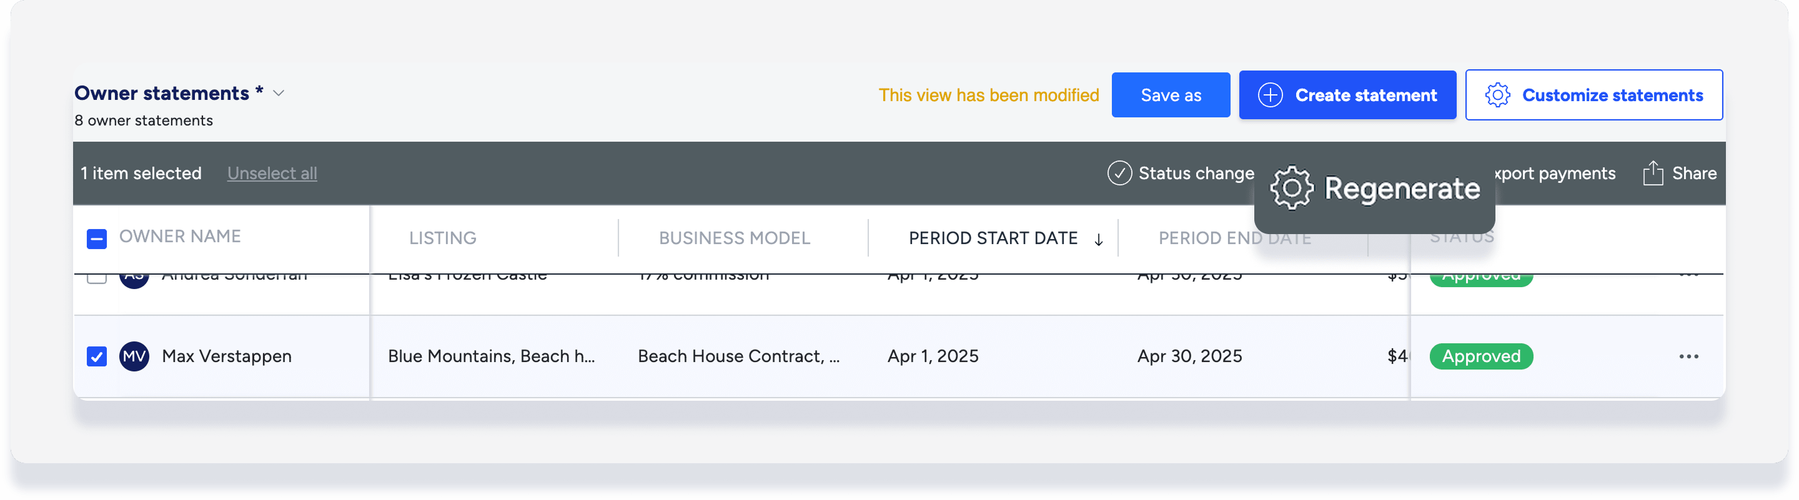Uncheck the Max Verstappen row checkbox
The width and height of the screenshot is (1799, 500).
coord(97,356)
